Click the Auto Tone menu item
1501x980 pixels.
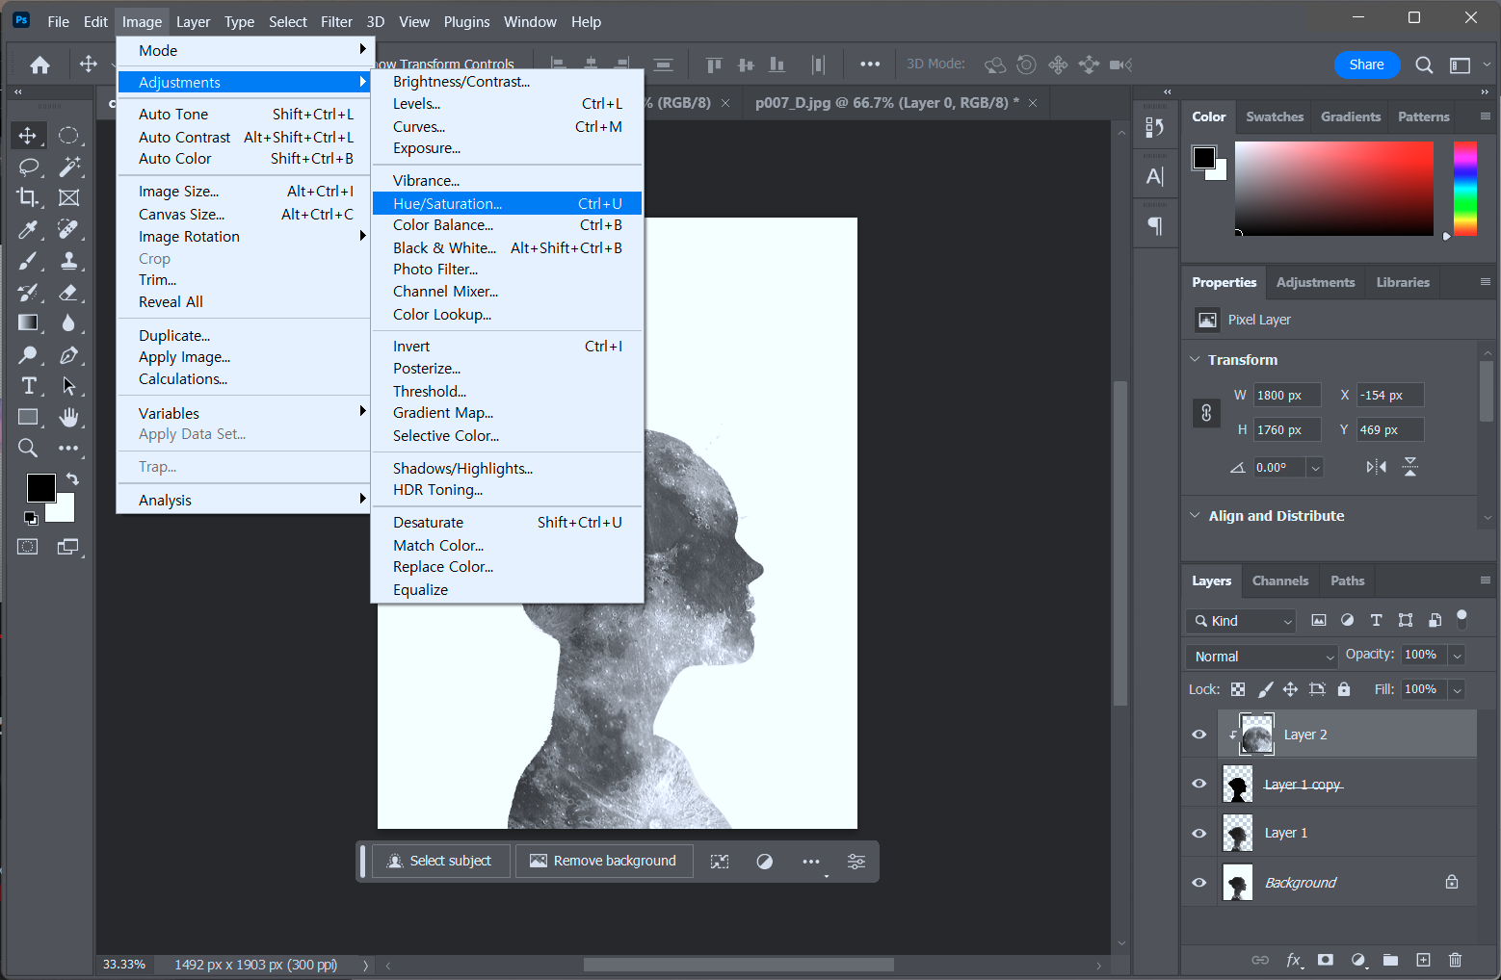coord(244,115)
